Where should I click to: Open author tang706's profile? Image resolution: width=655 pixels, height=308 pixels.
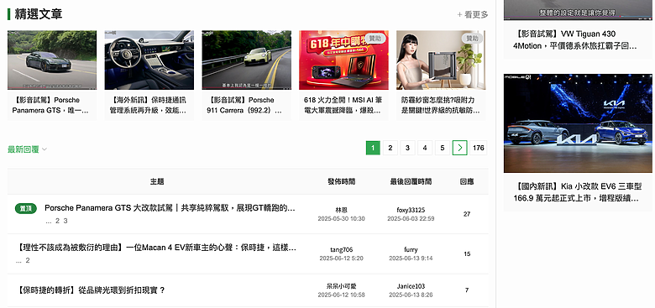pyautogui.click(x=341, y=249)
